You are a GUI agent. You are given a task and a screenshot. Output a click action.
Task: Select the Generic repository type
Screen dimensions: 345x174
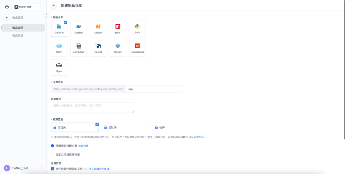[59, 29]
